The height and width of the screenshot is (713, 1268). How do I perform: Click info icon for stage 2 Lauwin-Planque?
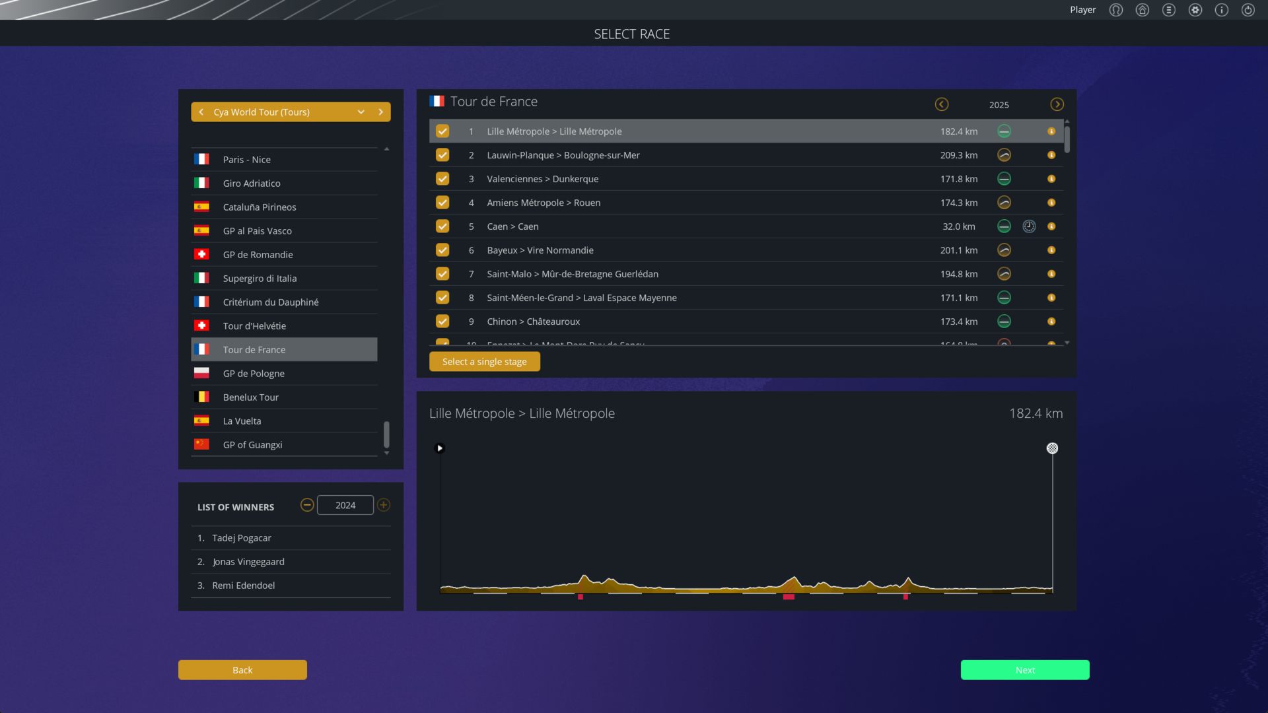pyautogui.click(x=1051, y=155)
